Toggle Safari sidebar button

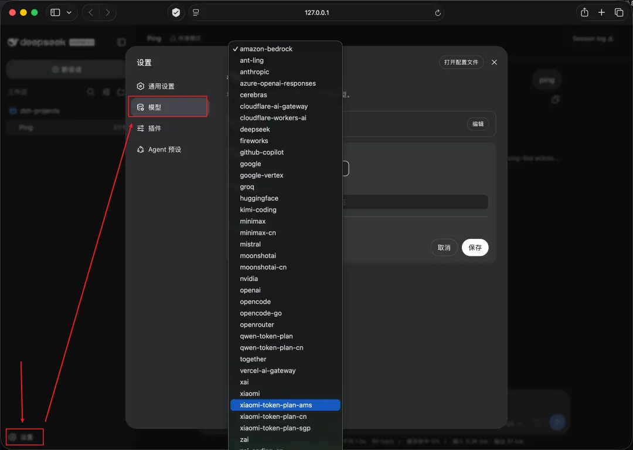click(x=55, y=12)
